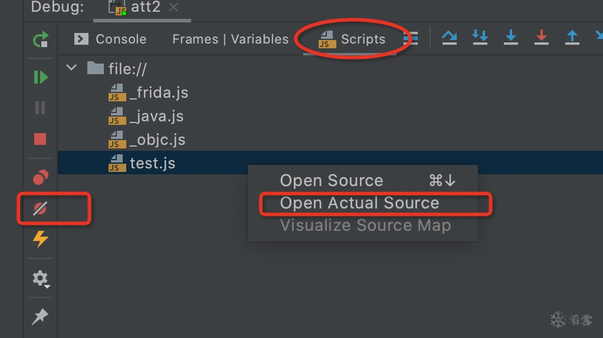Screen dimensions: 603x338
Task: Switch to Frames | Variables tab
Action: 230,39
